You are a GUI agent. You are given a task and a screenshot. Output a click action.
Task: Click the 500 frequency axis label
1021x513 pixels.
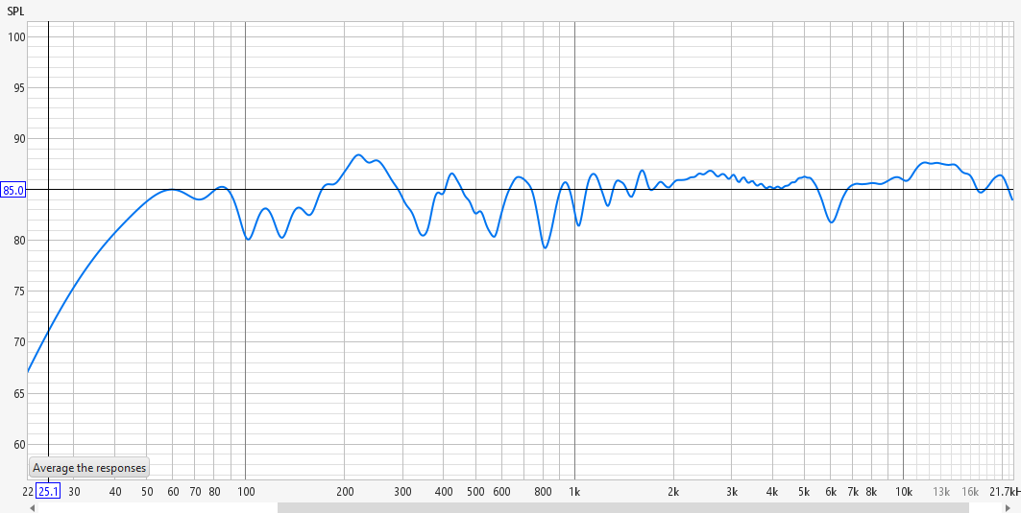tap(475, 491)
